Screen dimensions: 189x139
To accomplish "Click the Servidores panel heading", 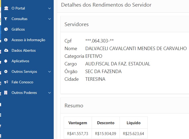I will click(x=77, y=24).
